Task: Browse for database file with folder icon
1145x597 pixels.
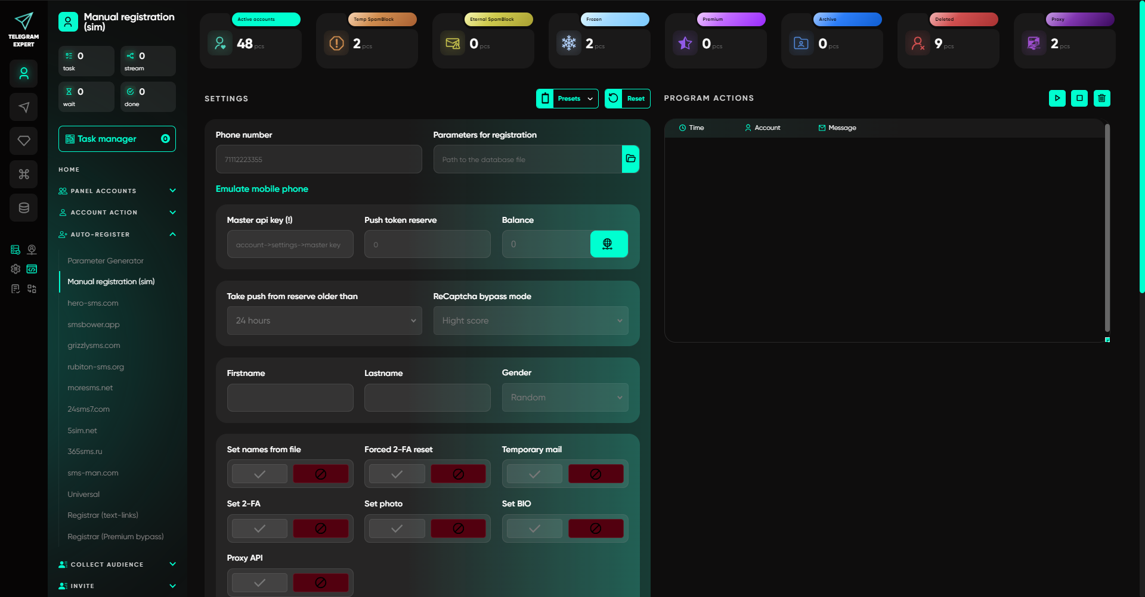Action: pyautogui.click(x=630, y=159)
